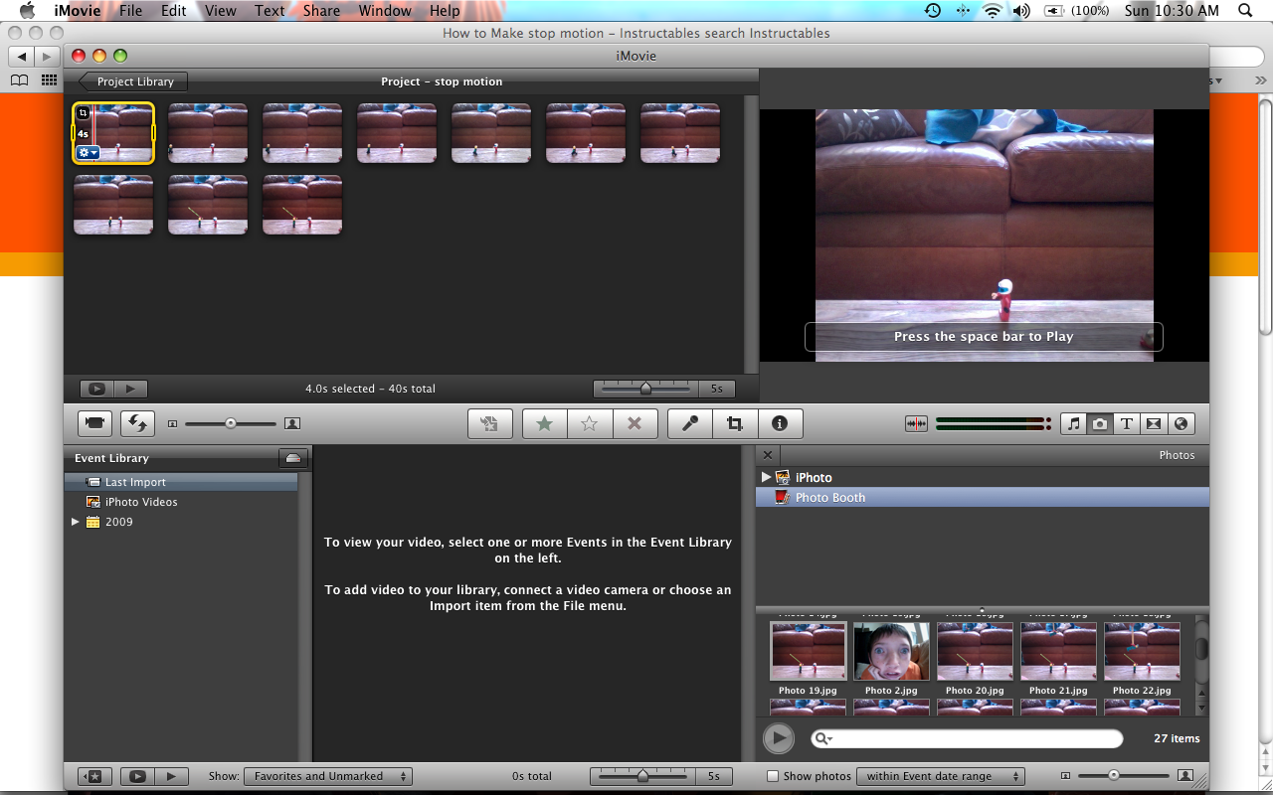Expand the 2009 events group

tap(76, 522)
